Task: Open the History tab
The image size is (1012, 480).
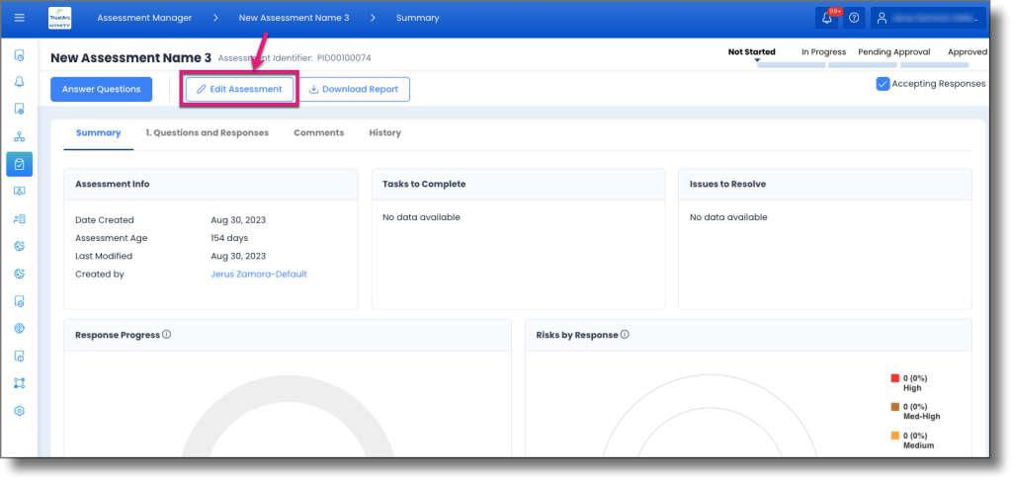Action: click(385, 133)
